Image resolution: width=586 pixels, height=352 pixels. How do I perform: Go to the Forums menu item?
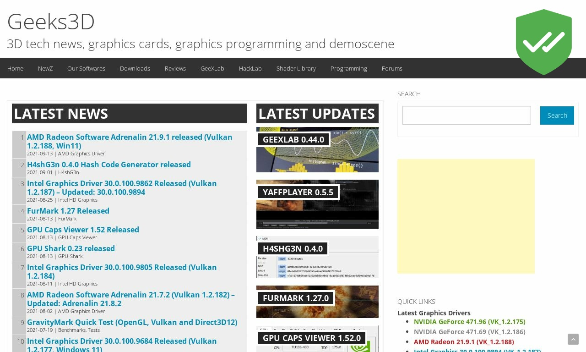coord(392,68)
